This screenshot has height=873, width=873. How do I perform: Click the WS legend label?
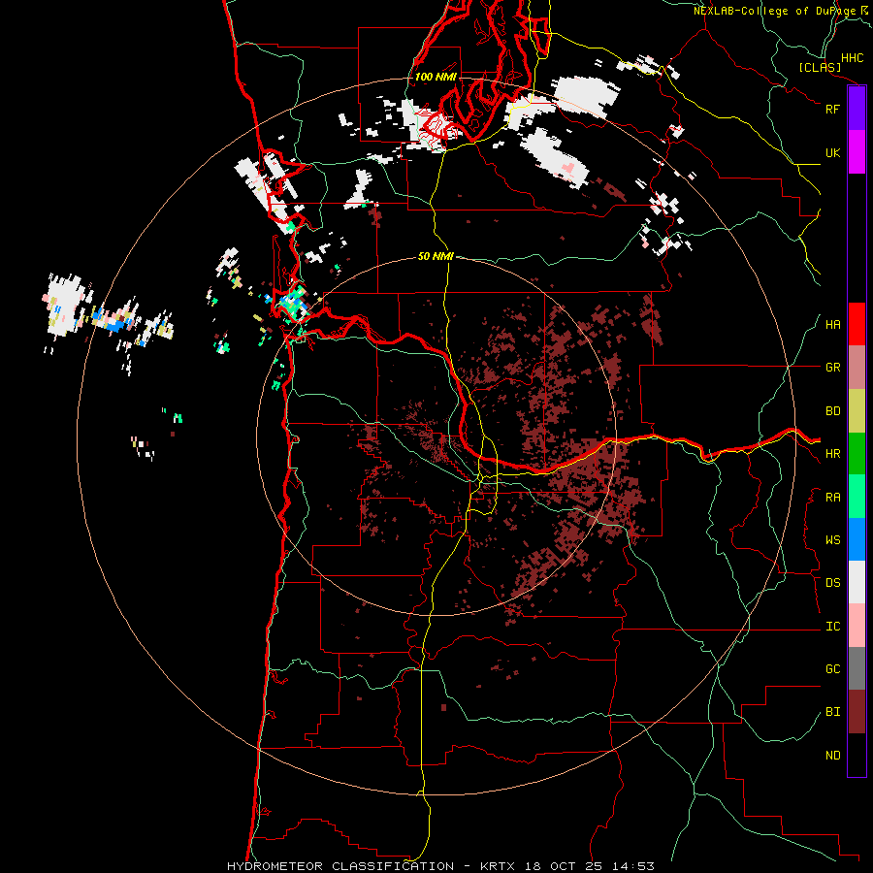click(x=832, y=540)
